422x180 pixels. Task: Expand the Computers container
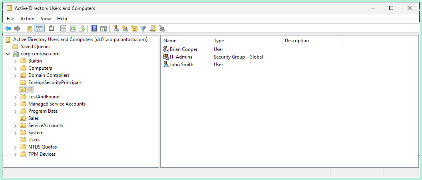tap(16, 68)
